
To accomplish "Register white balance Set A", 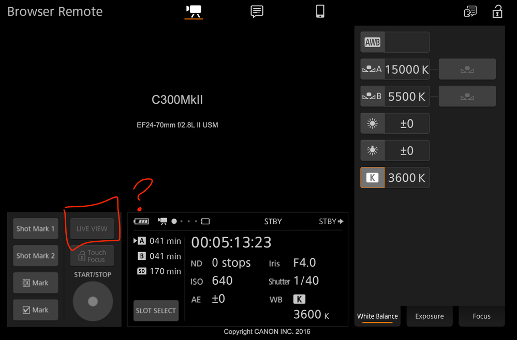I will (466, 69).
